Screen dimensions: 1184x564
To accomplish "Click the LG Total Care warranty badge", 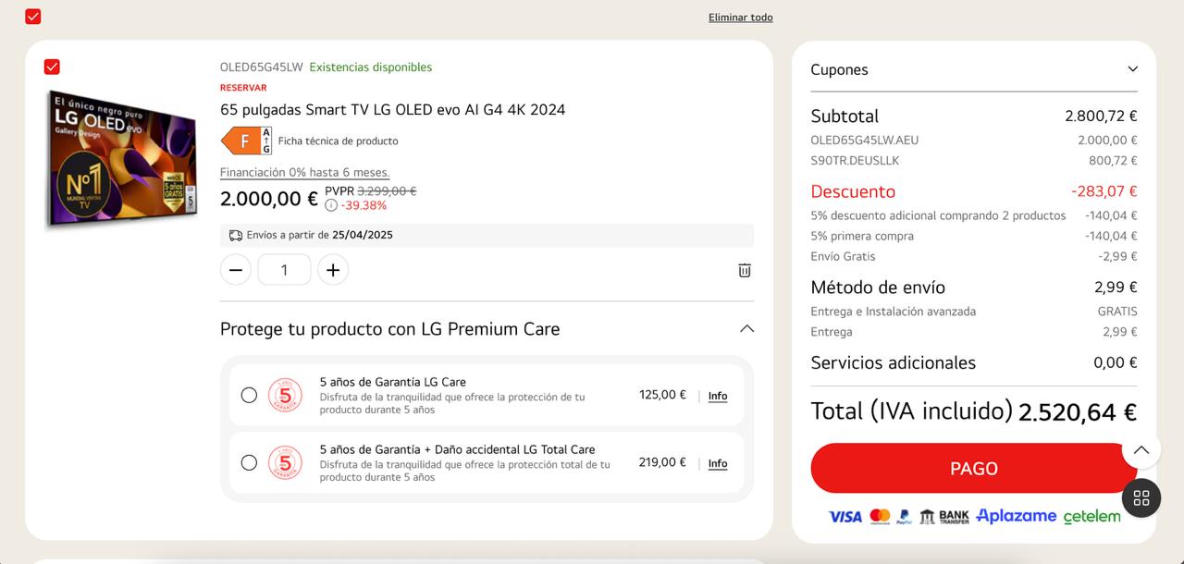I will [x=285, y=462].
